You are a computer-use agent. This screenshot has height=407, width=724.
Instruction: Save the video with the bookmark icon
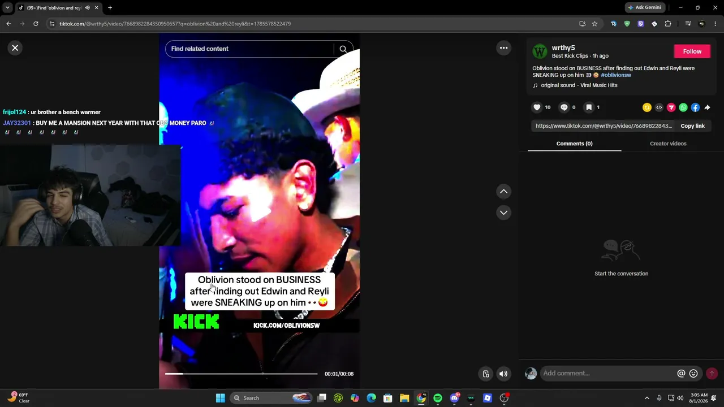[x=589, y=107]
